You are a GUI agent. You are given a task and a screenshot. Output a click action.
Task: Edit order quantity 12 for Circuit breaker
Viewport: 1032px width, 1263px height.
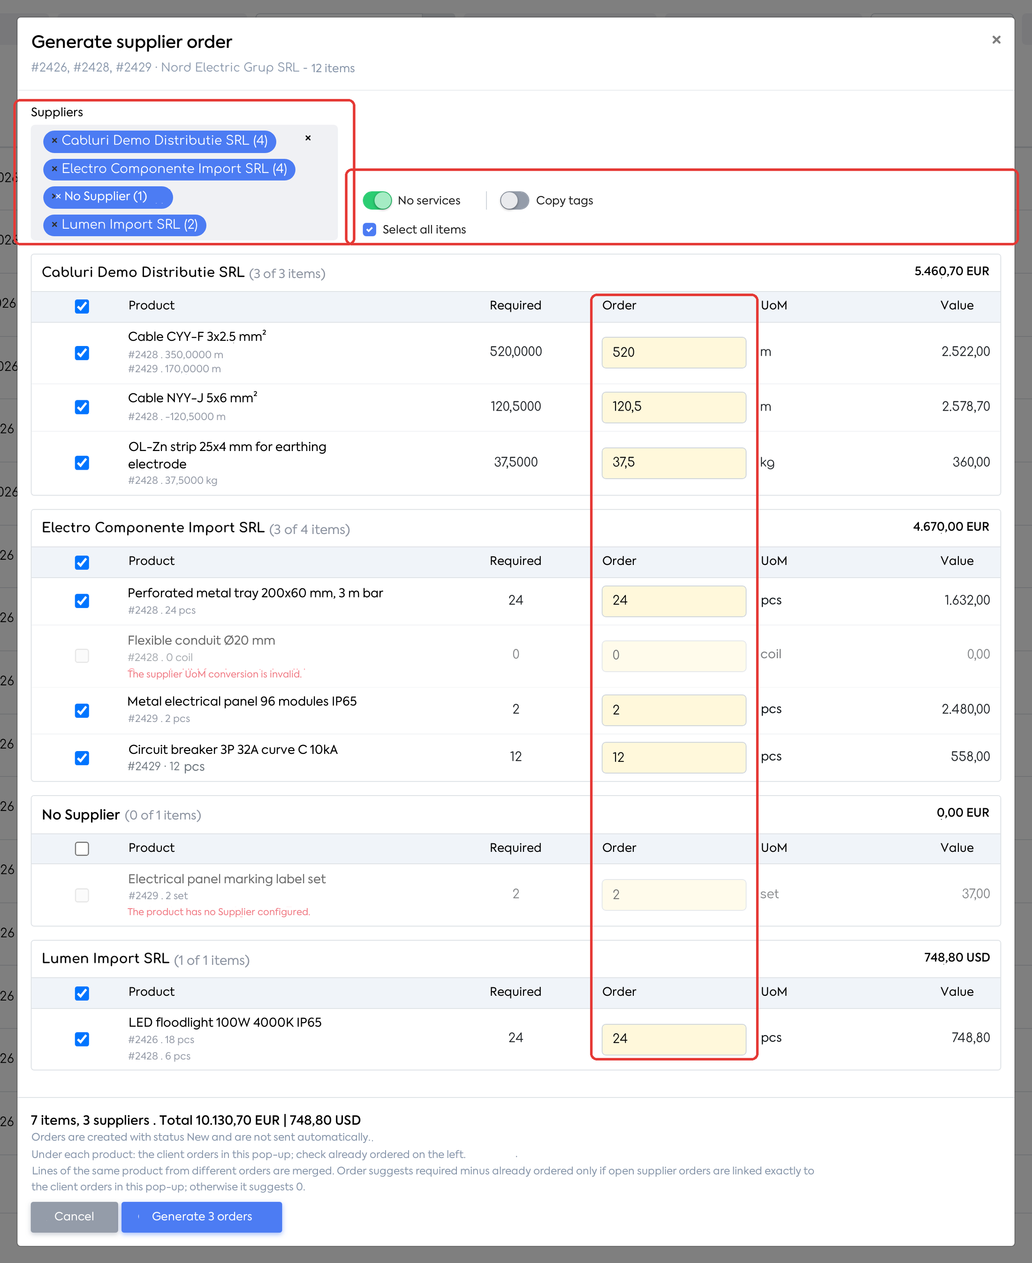tap(674, 758)
